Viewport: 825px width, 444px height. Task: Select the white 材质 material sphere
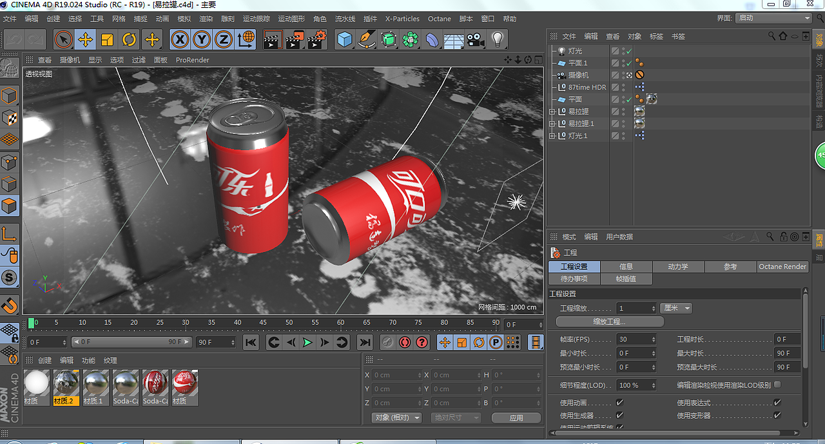pyautogui.click(x=36, y=387)
